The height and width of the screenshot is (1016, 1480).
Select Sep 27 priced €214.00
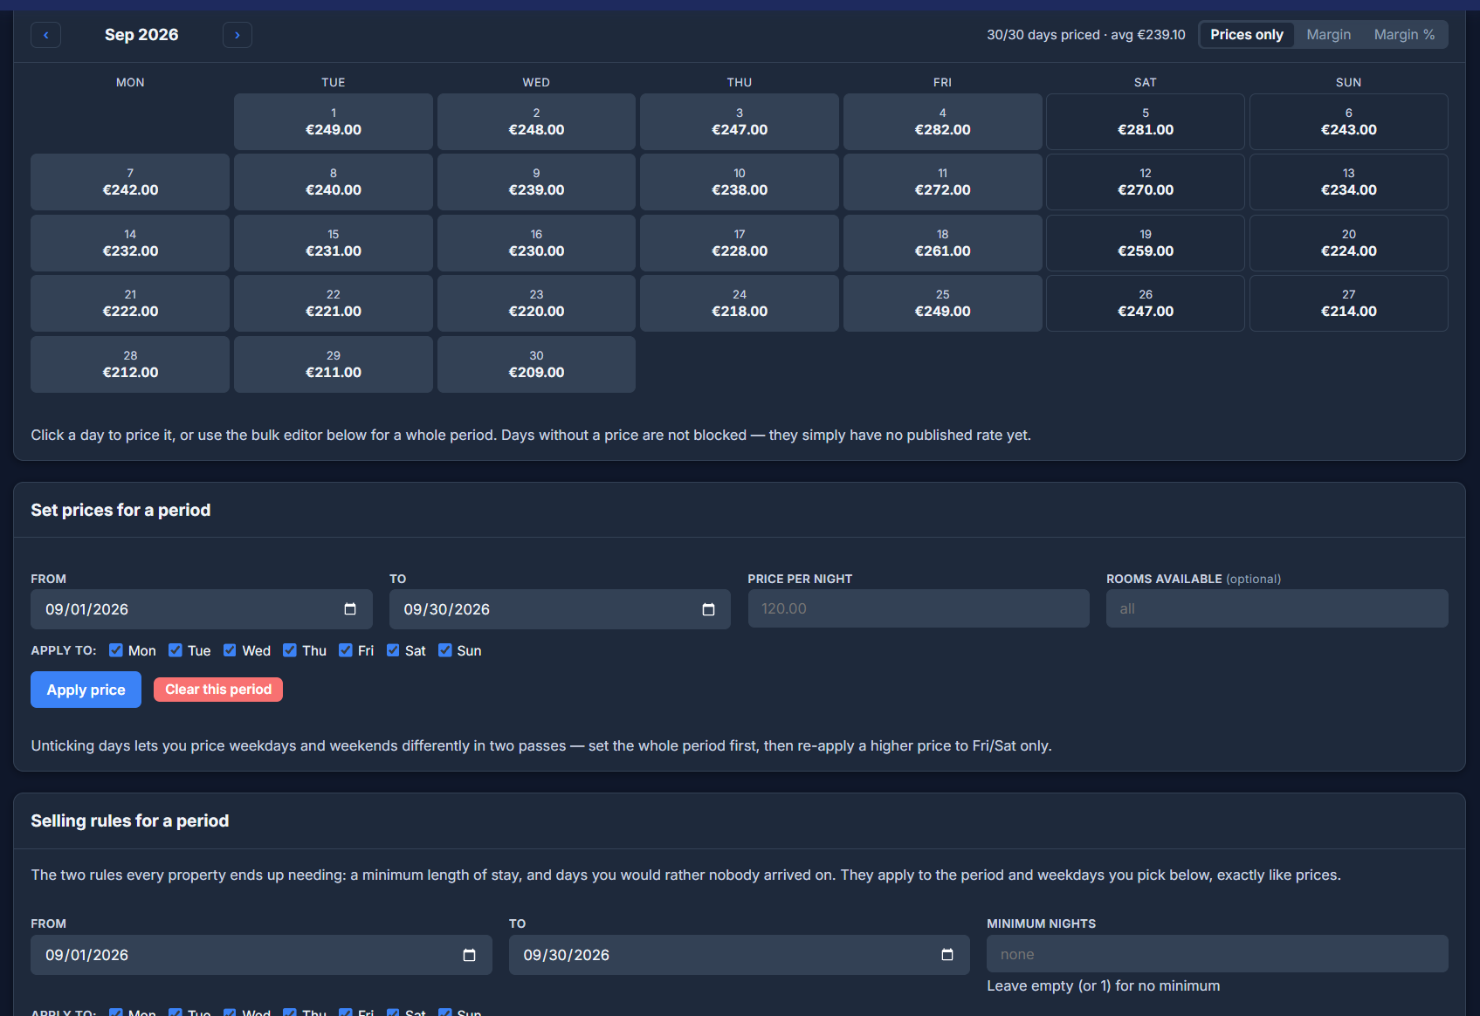coord(1349,303)
